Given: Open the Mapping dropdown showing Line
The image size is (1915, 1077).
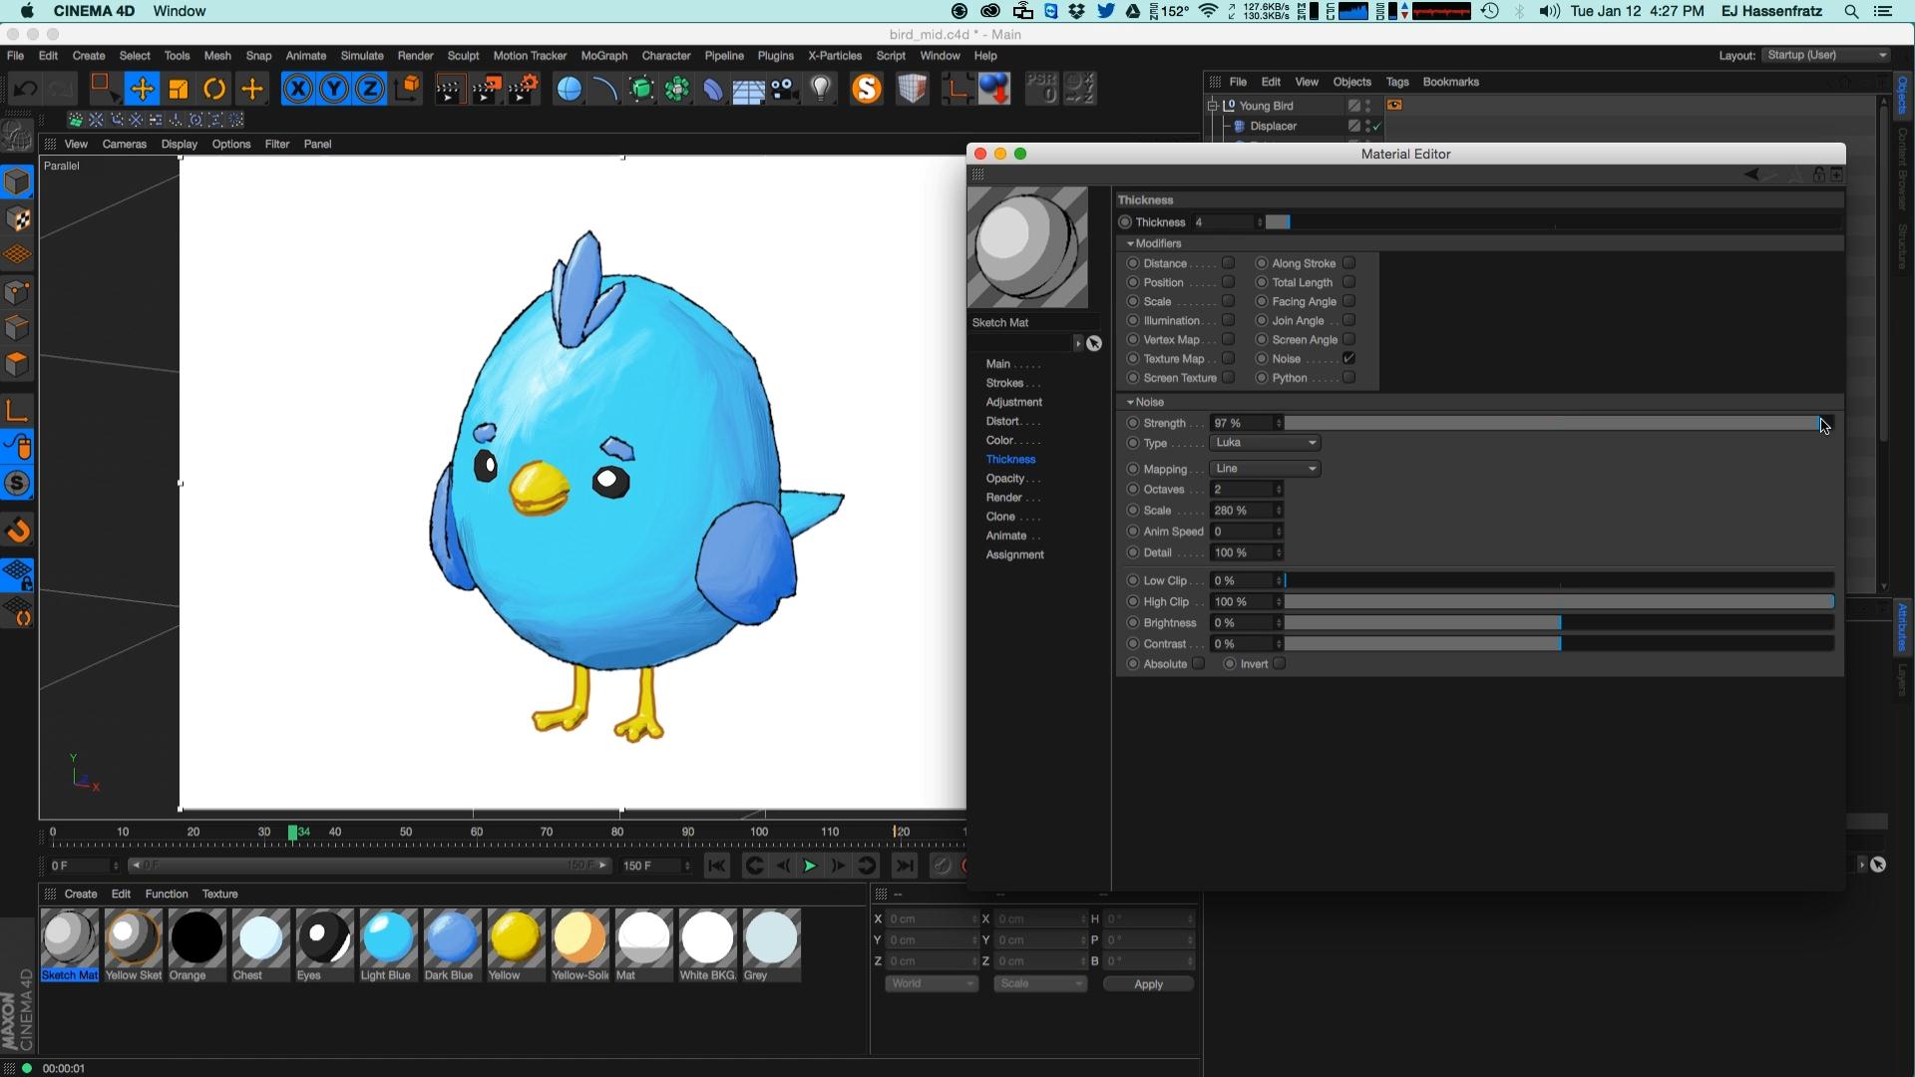Looking at the screenshot, I should (x=1265, y=469).
